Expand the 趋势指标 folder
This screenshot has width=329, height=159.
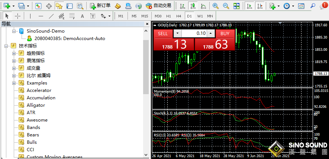pos(14,53)
